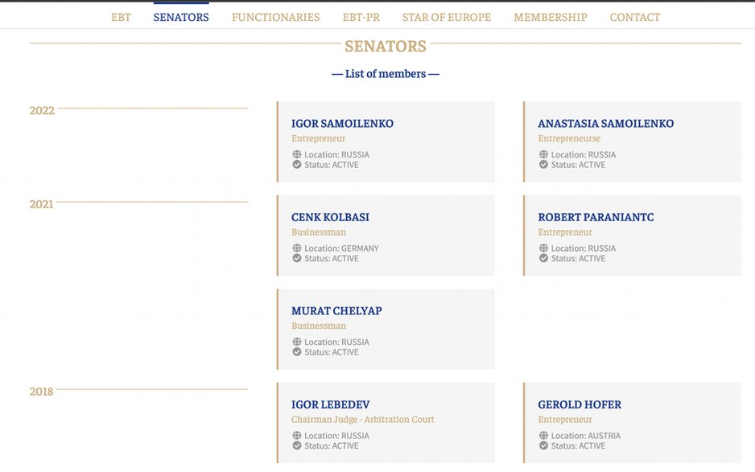The width and height of the screenshot is (755, 472).
Task: Go to Star of Europe page
Action: (447, 18)
